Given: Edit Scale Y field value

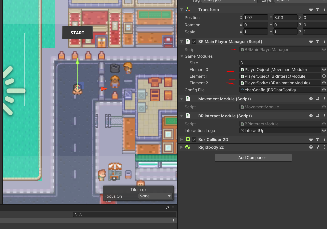Looking at the screenshot, I should [285, 32].
